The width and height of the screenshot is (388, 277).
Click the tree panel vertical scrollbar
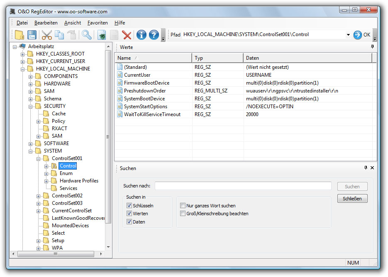coord(108,137)
